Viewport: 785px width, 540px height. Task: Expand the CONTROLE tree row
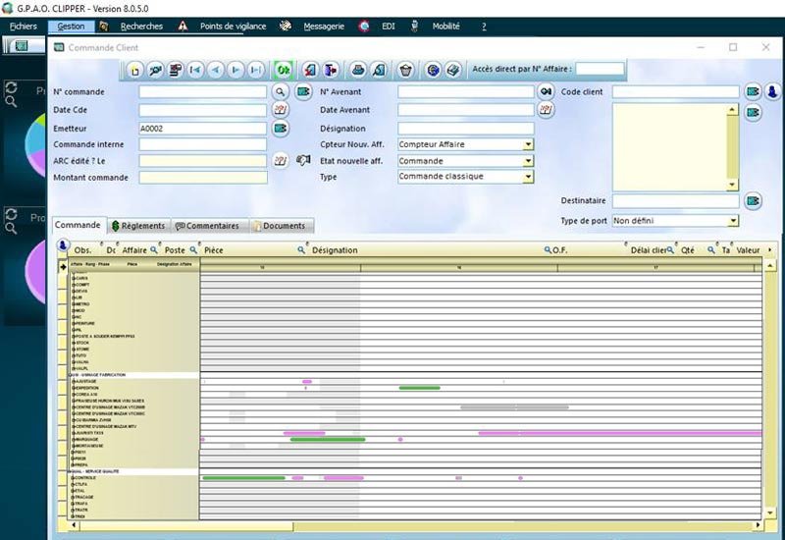click(75, 478)
